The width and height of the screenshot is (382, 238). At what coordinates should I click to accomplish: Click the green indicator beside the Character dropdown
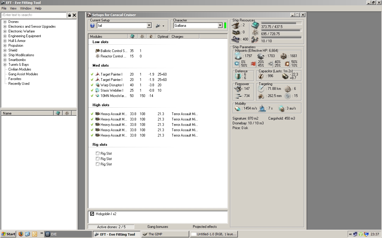click(x=225, y=26)
